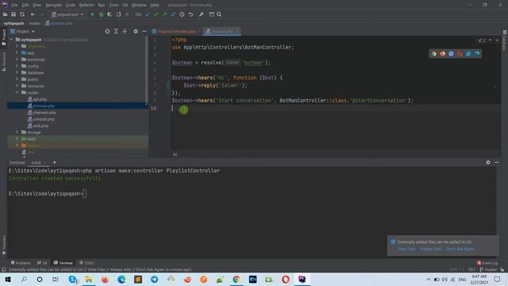Open the Project view selector dropdown
This screenshot has width=508, height=286.
[22, 32]
